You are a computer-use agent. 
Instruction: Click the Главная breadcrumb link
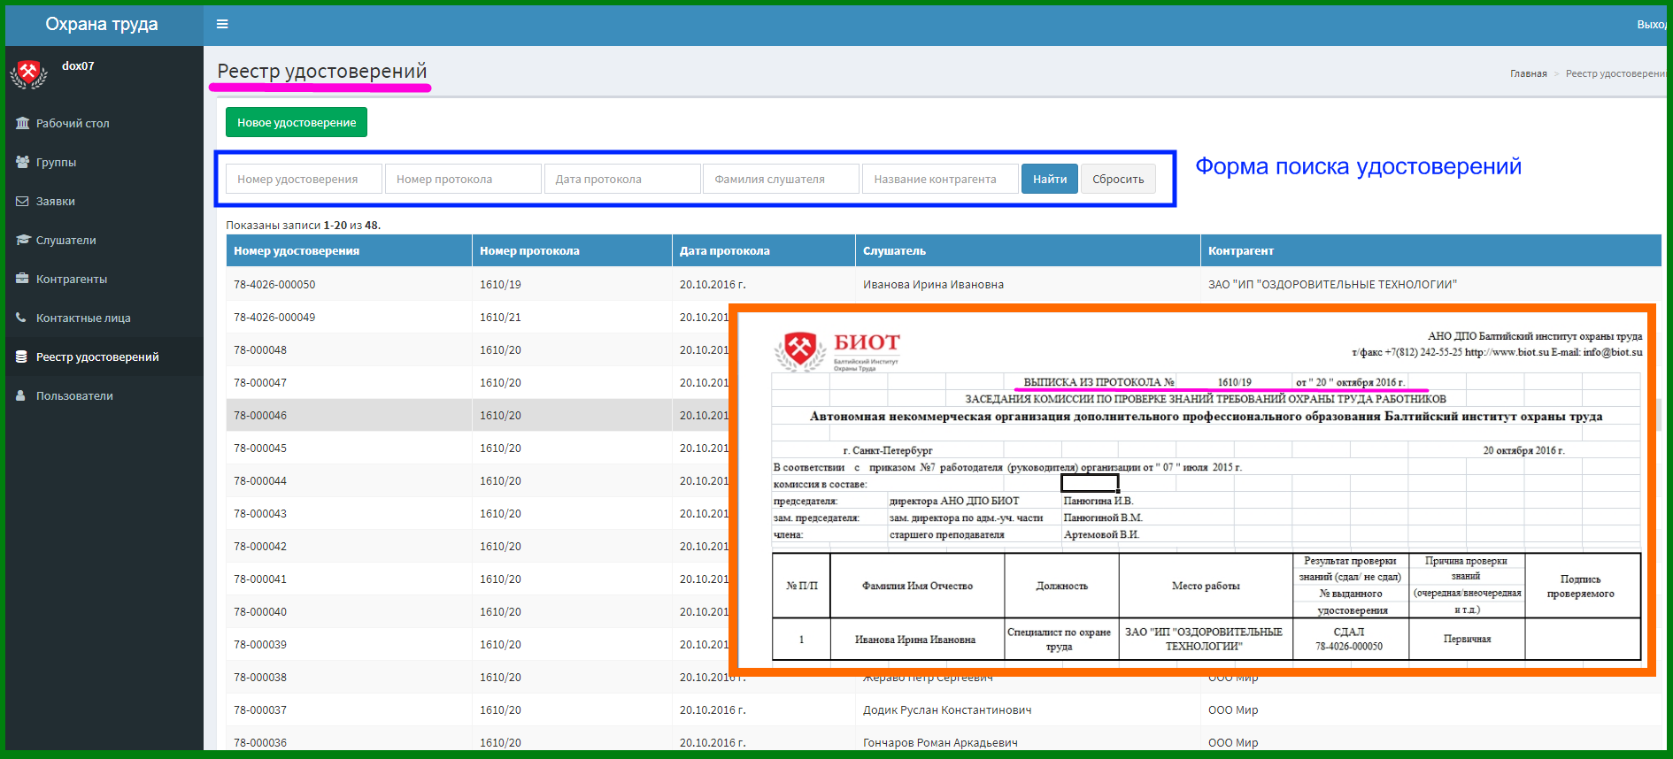coord(1529,73)
